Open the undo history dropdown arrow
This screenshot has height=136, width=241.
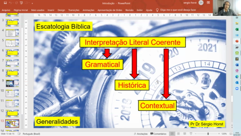(13, 3)
